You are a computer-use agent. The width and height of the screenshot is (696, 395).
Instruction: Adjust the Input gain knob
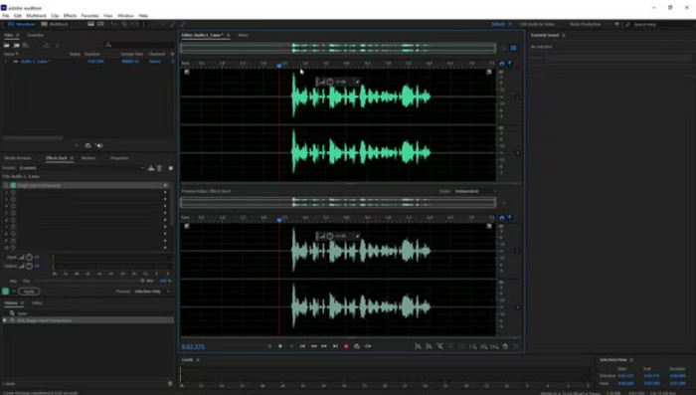(x=29, y=258)
